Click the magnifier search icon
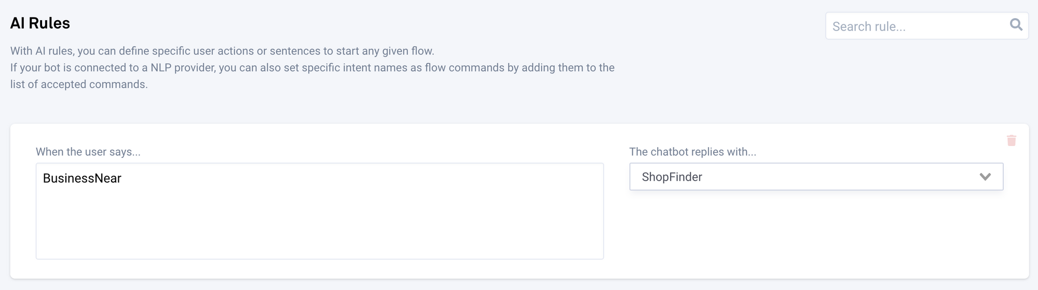The image size is (1038, 290). [1016, 25]
